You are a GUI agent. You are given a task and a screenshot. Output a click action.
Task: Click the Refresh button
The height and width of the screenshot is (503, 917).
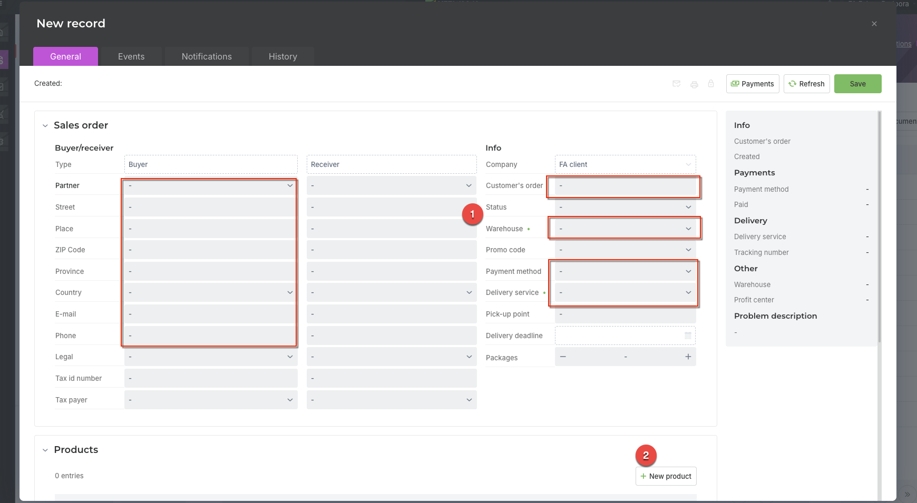pyautogui.click(x=807, y=84)
